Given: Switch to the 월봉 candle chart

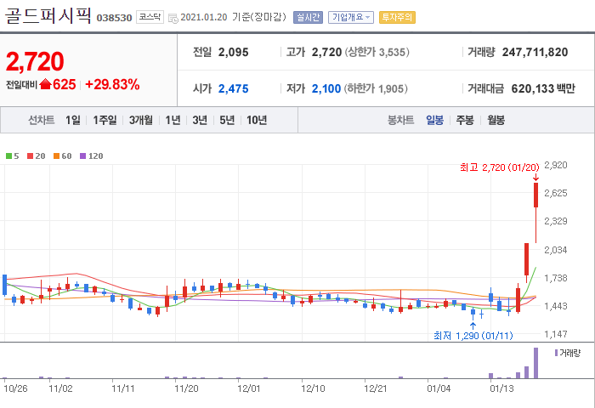Looking at the screenshot, I should point(496,121).
